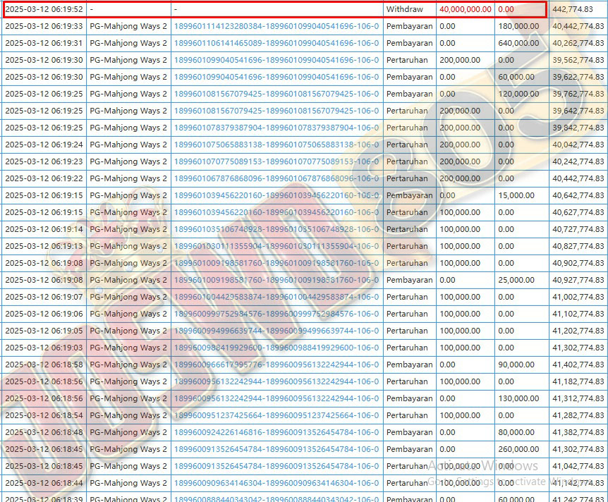
Task: Click the transaction link for the 90,000.00 payout
Action: tap(276, 365)
